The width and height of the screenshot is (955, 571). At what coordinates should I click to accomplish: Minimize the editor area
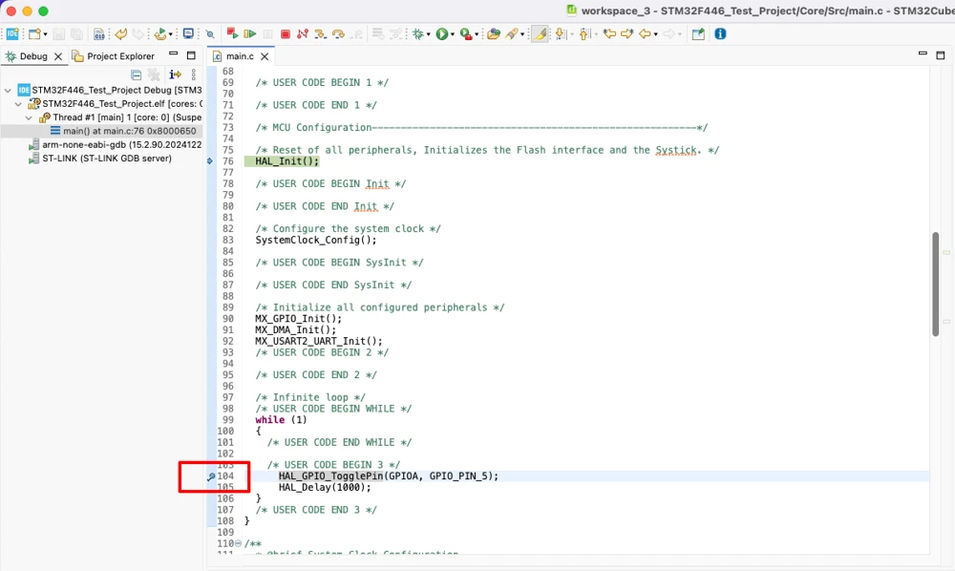[923, 54]
